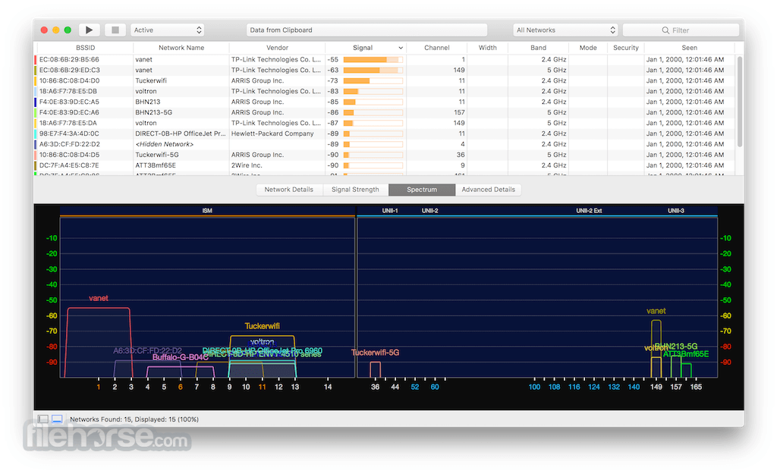
Task: Click the Networks Found status text
Action: click(134, 419)
